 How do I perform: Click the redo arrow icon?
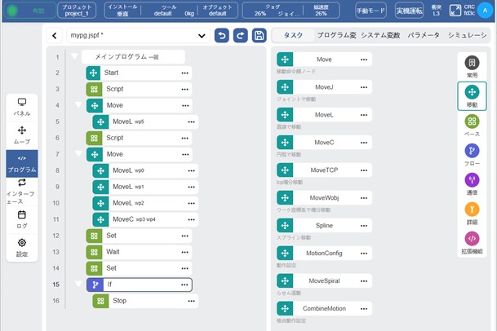241,36
